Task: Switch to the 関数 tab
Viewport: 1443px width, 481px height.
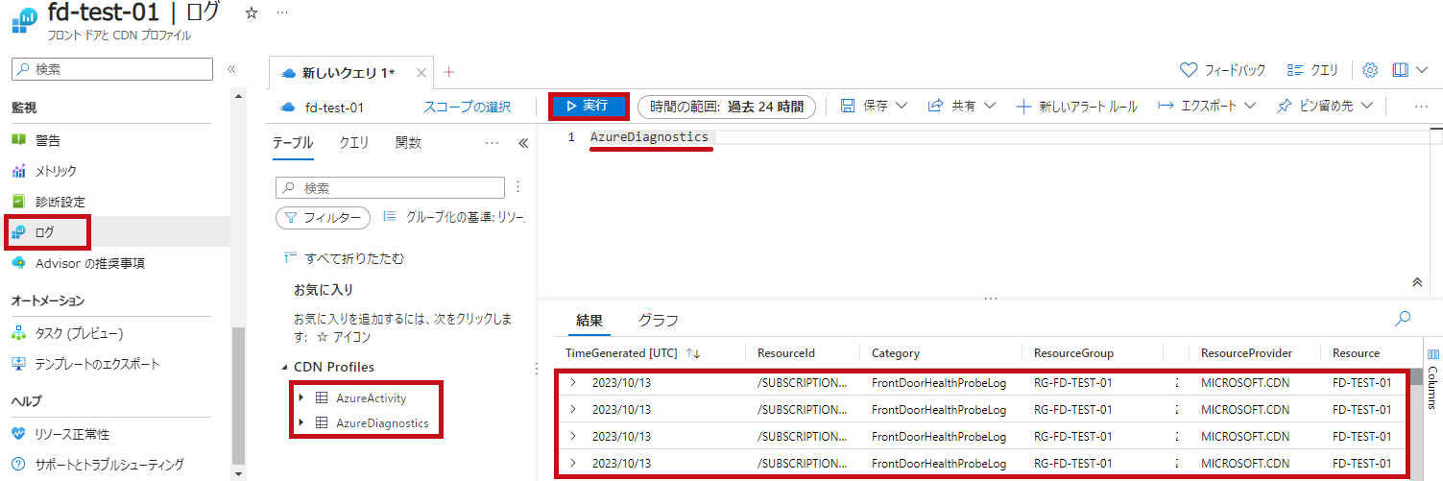Action: tap(408, 143)
